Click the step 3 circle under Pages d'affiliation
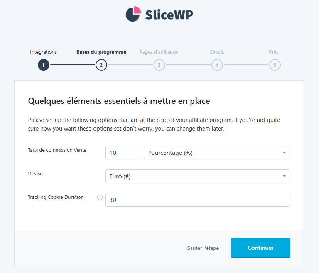This screenshot has width=319, height=273. (159, 65)
